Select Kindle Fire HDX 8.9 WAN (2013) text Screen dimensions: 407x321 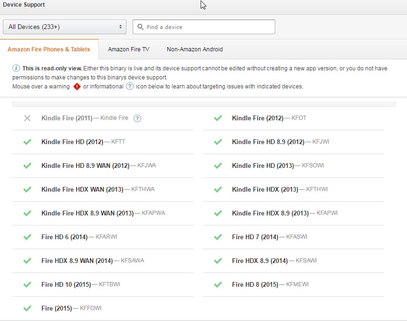click(88, 213)
